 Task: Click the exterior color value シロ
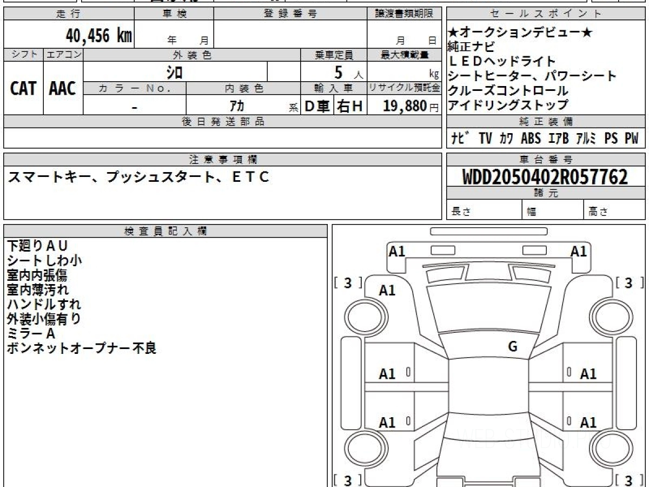(x=174, y=72)
